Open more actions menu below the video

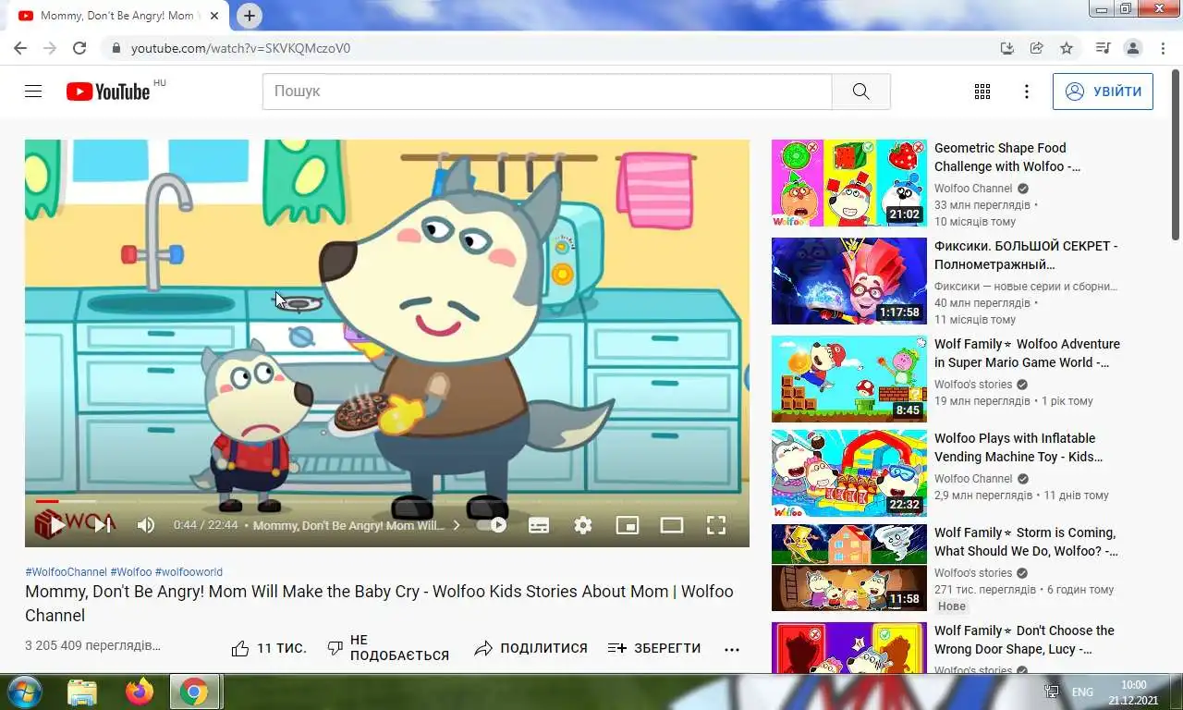(732, 649)
